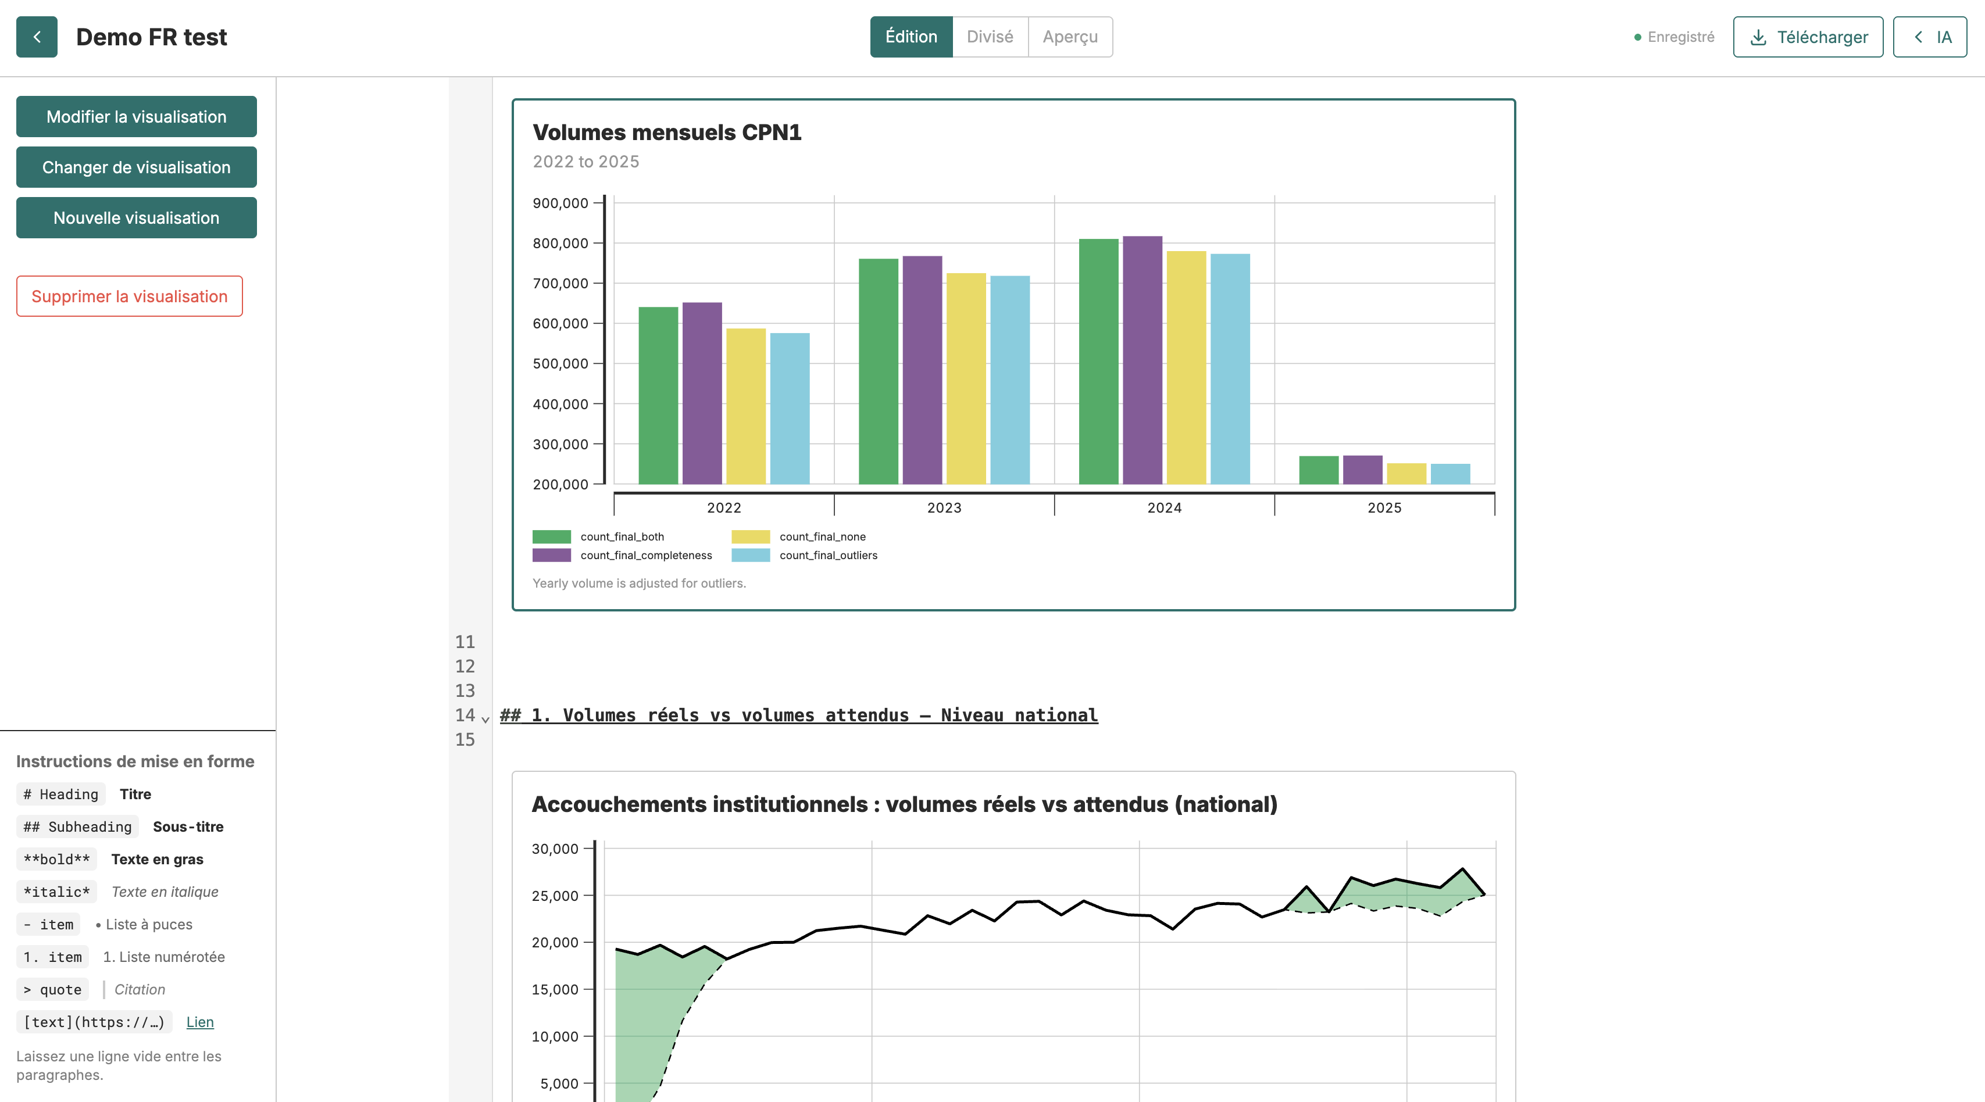This screenshot has height=1102, width=1985.
Task: Click Supprimer la visualisation button
Action: 130,296
